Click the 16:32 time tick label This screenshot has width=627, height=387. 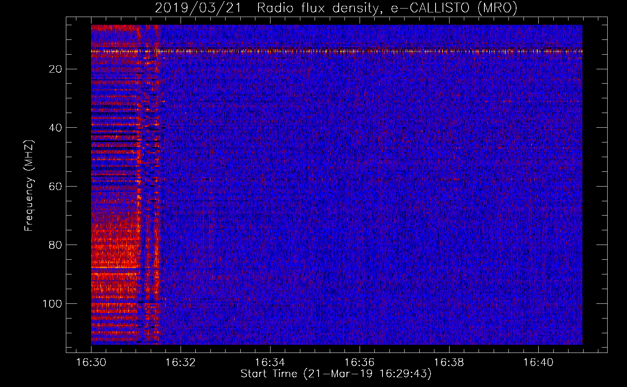pyautogui.click(x=181, y=362)
